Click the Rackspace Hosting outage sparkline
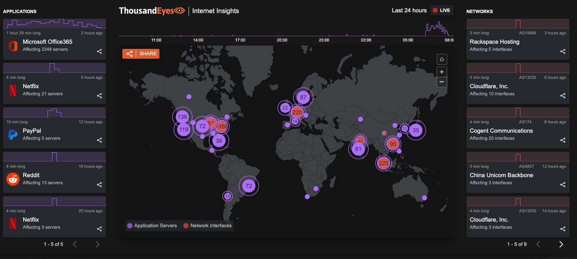The height and width of the screenshot is (259, 577). tap(518, 24)
